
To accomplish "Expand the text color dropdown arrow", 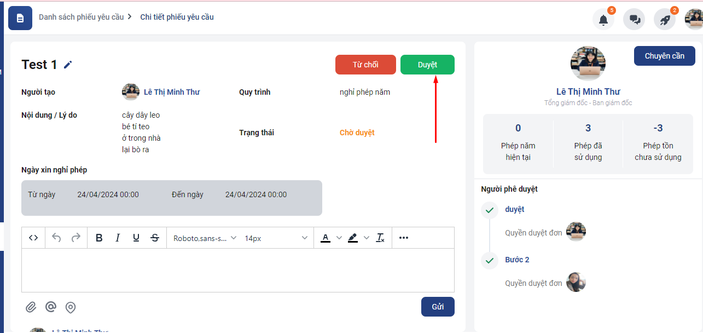I will coord(339,238).
